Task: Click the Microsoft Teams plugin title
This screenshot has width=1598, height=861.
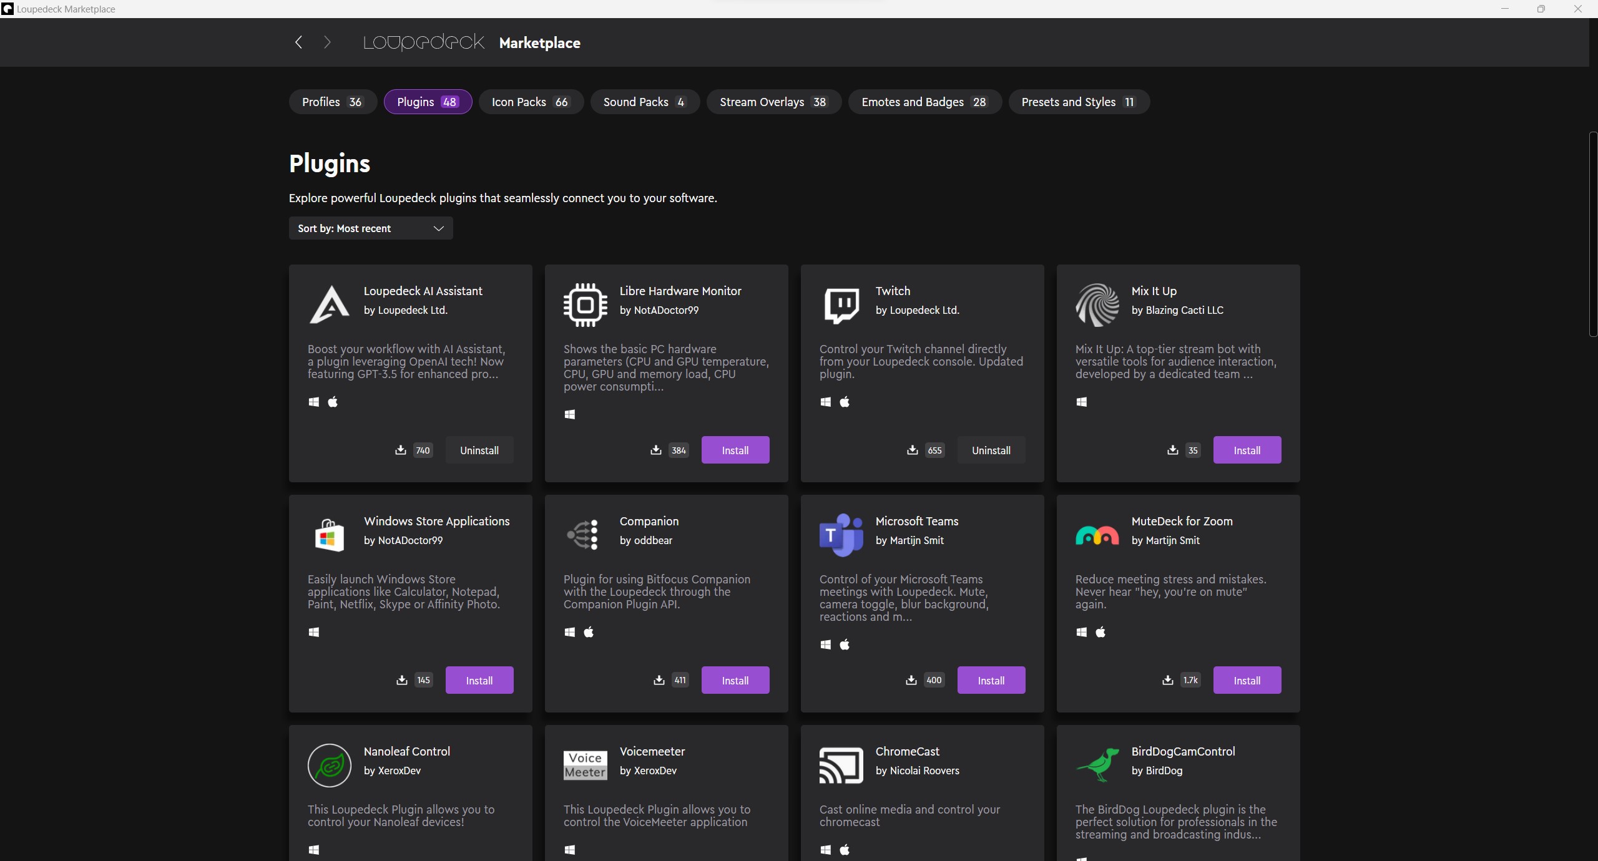Action: pos(917,521)
